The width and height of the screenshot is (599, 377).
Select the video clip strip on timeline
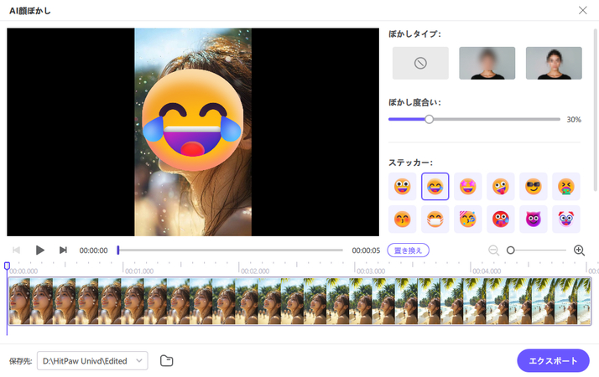(299, 302)
